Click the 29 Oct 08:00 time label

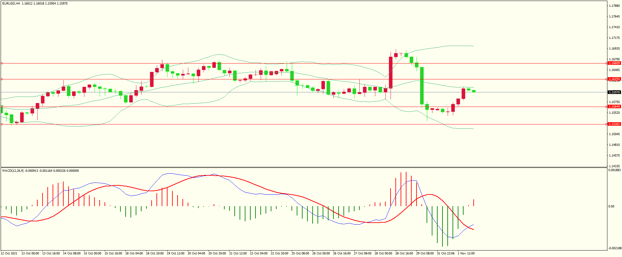point(425,253)
